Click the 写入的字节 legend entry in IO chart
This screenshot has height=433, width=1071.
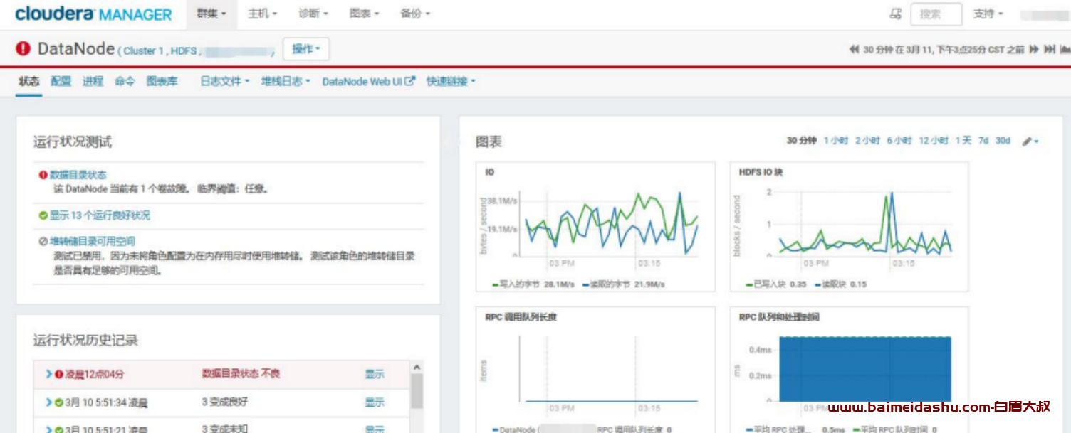click(534, 284)
